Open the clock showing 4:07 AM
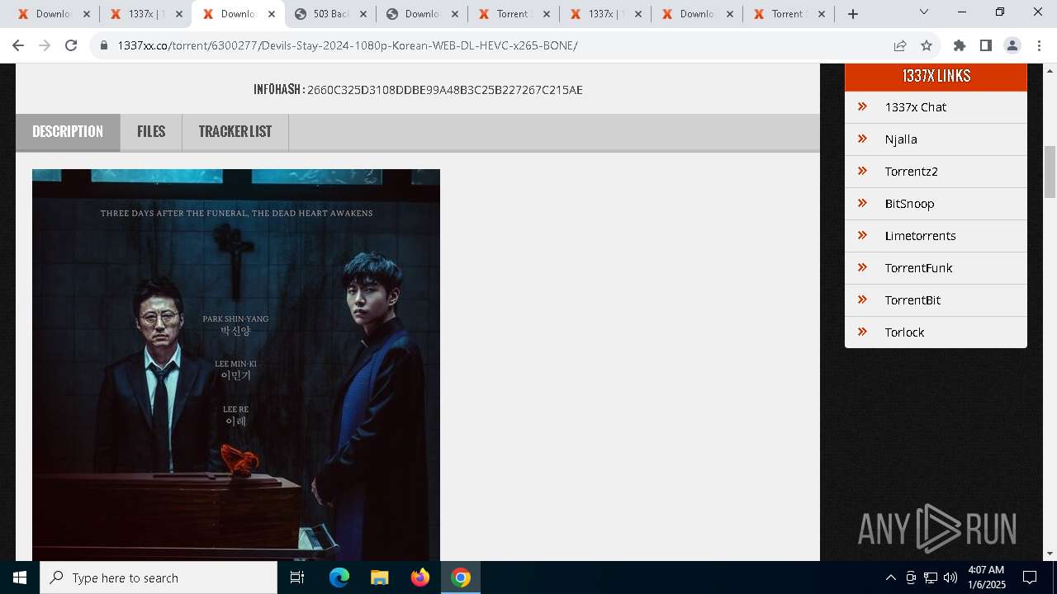The width and height of the screenshot is (1057, 594). click(986, 577)
